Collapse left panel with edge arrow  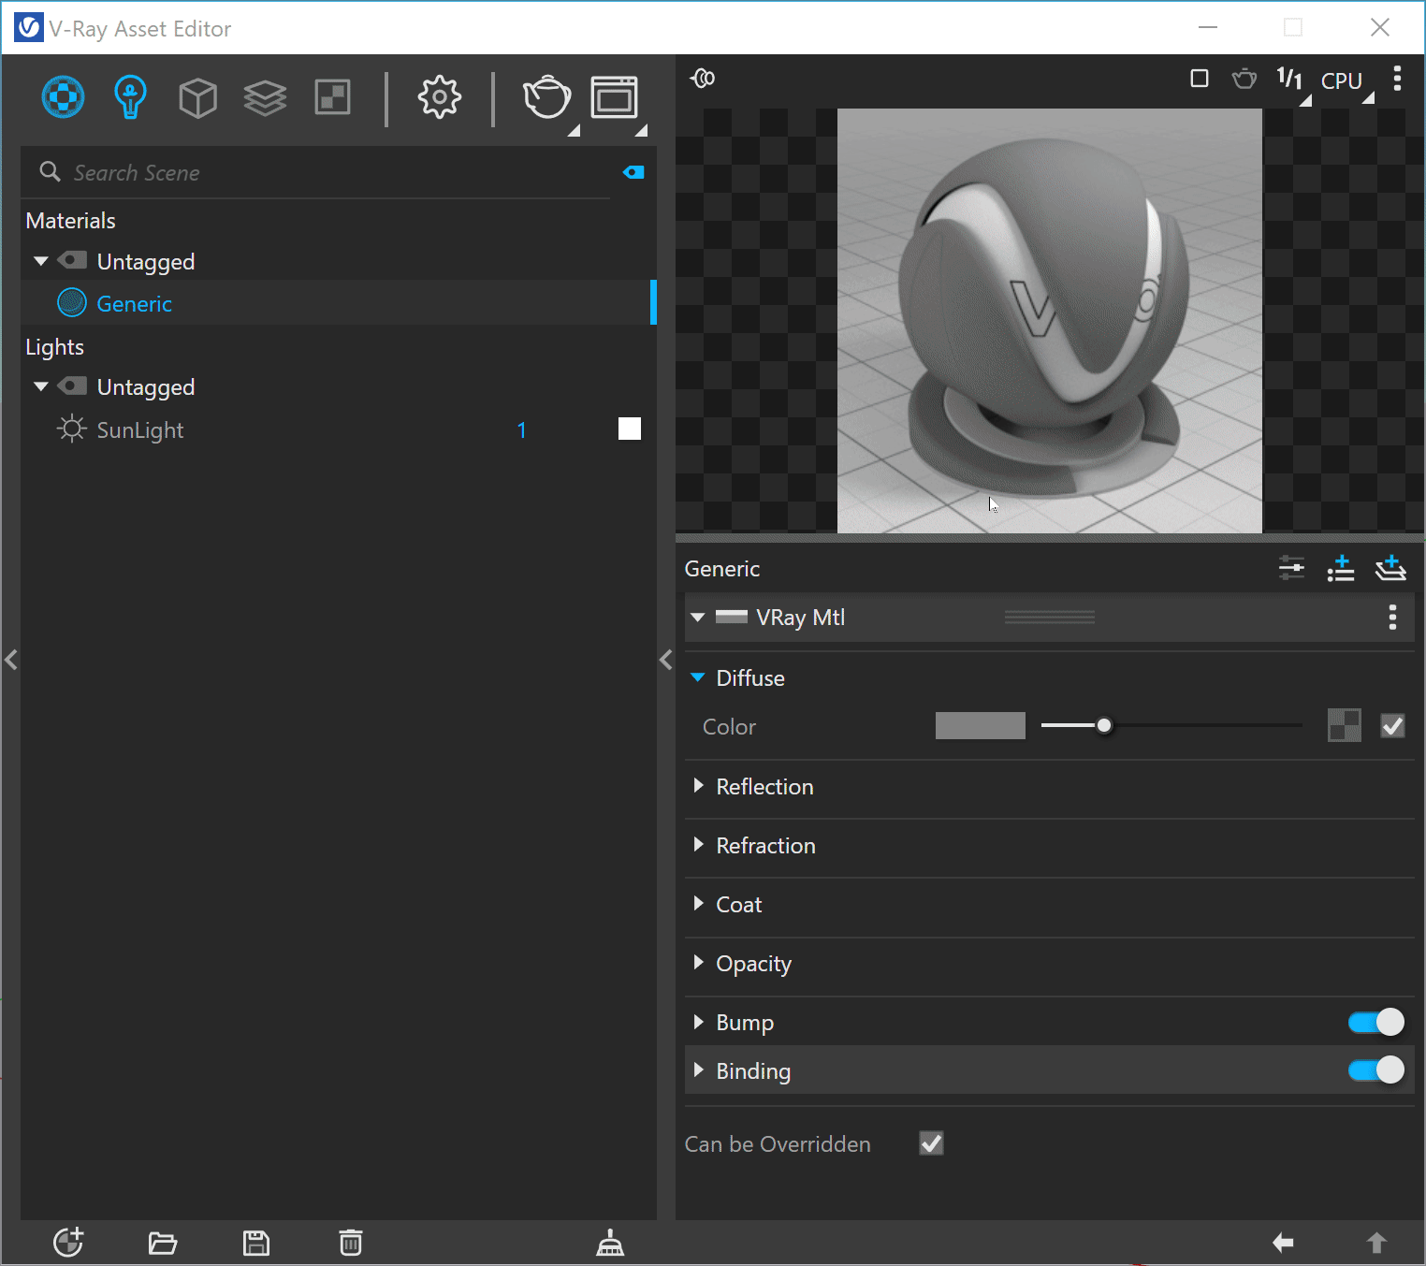tap(11, 660)
